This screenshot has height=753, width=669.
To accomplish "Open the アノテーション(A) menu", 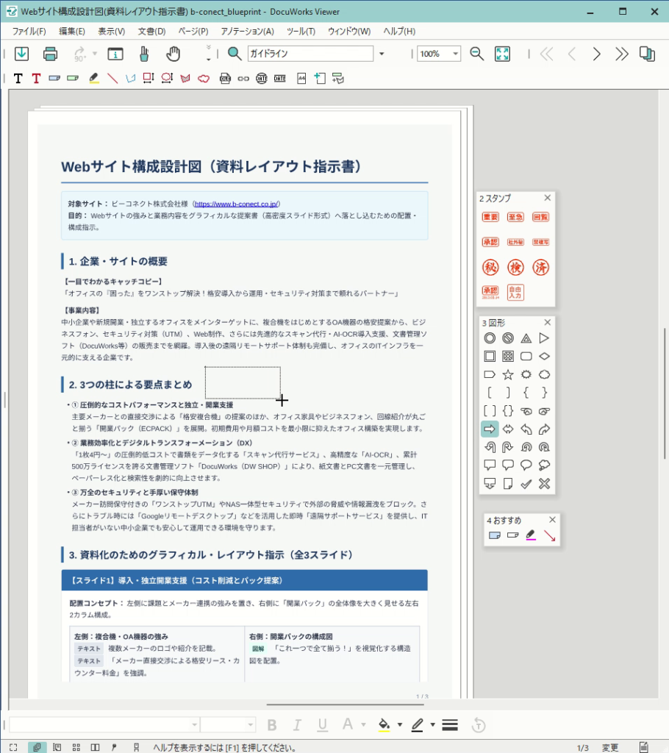I will tap(247, 31).
